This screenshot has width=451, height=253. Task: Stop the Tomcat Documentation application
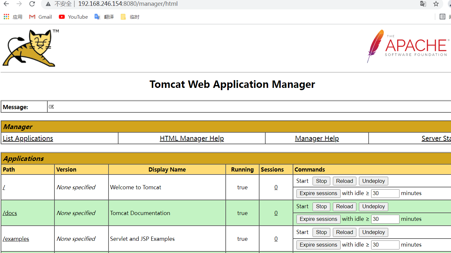pyautogui.click(x=321, y=207)
